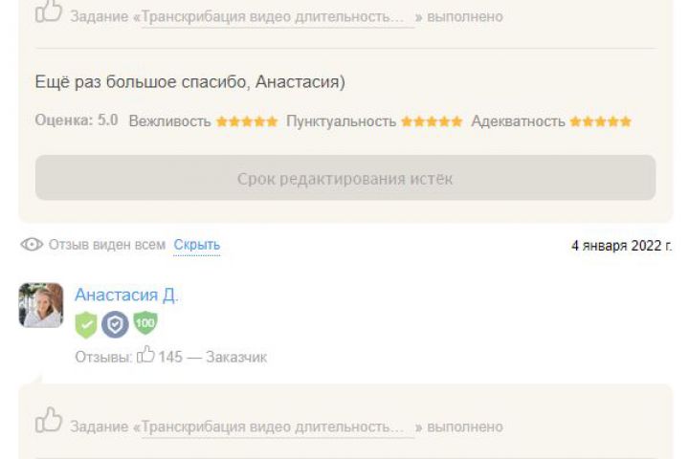Image resolution: width=689 pixels, height=459 pixels.
Task: Open the Анастасия Д. profile name link
Action: click(x=126, y=295)
